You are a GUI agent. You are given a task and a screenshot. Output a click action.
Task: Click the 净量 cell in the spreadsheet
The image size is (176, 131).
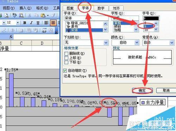5,48
